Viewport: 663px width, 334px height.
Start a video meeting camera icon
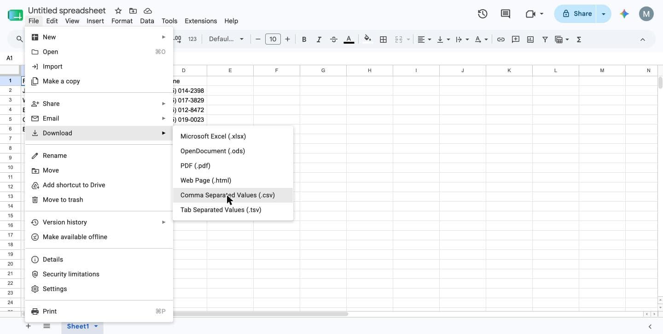tap(530, 14)
